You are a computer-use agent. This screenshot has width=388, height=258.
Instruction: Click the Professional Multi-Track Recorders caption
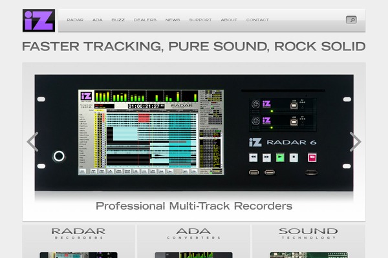point(194,206)
